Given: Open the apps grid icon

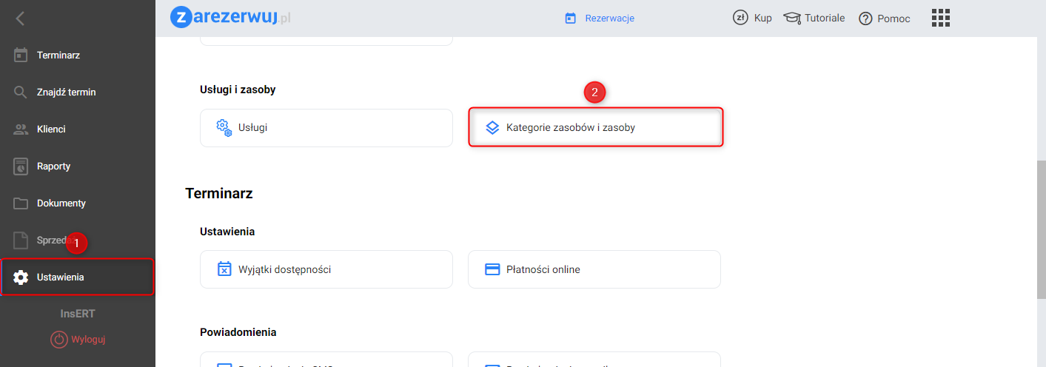Looking at the screenshot, I should [941, 18].
